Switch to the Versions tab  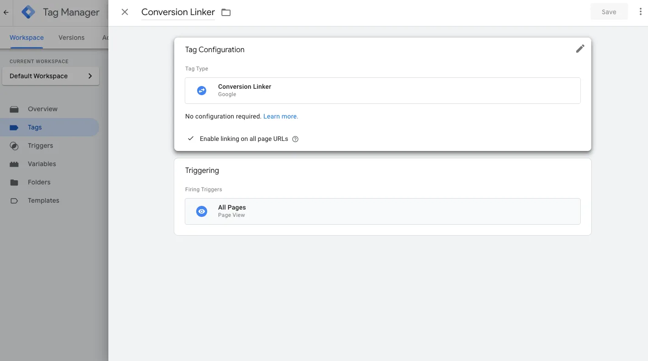point(71,38)
